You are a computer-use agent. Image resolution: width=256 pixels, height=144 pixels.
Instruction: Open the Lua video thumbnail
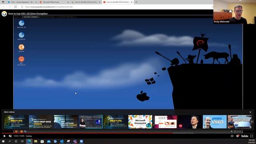tap(91, 122)
